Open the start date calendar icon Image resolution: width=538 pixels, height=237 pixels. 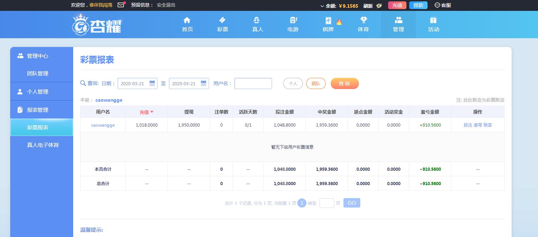pos(152,83)
